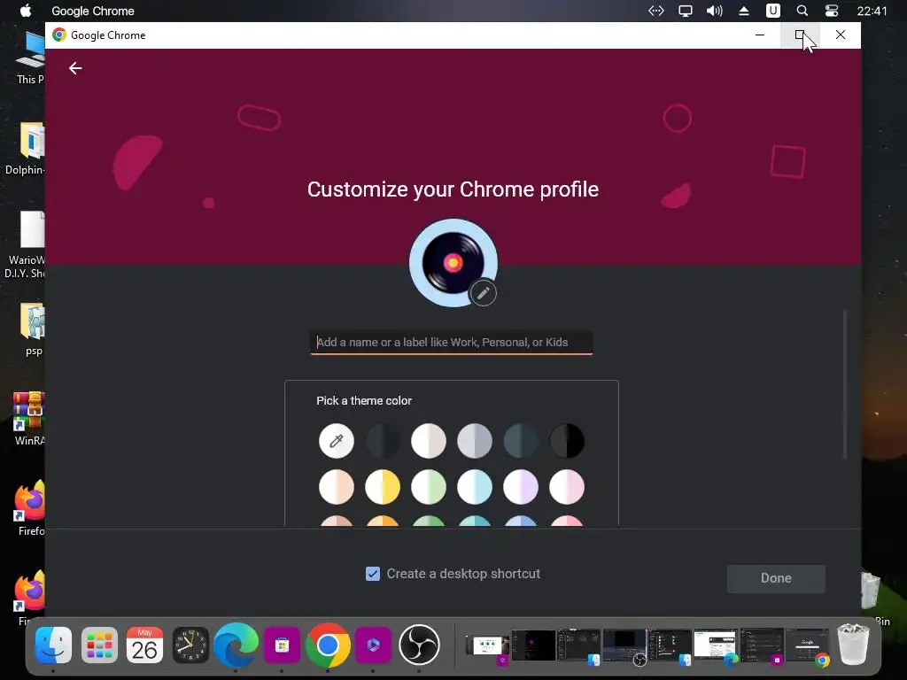The image size is (907, 680).
Task: Select This PC desktop icon
Action: point(31,59)
